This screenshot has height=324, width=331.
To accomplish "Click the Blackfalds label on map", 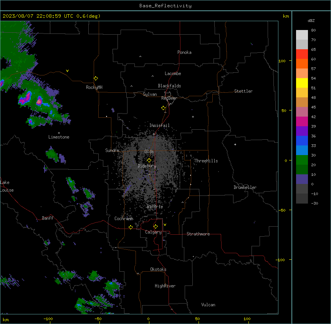I will coord(169,86).
